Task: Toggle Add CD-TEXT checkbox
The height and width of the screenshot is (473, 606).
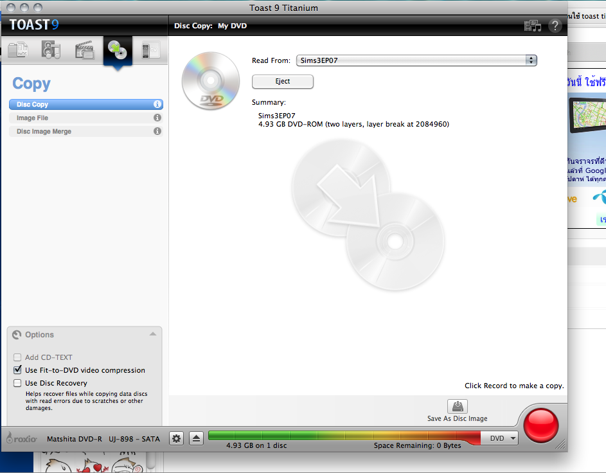Action: point(17,357)
